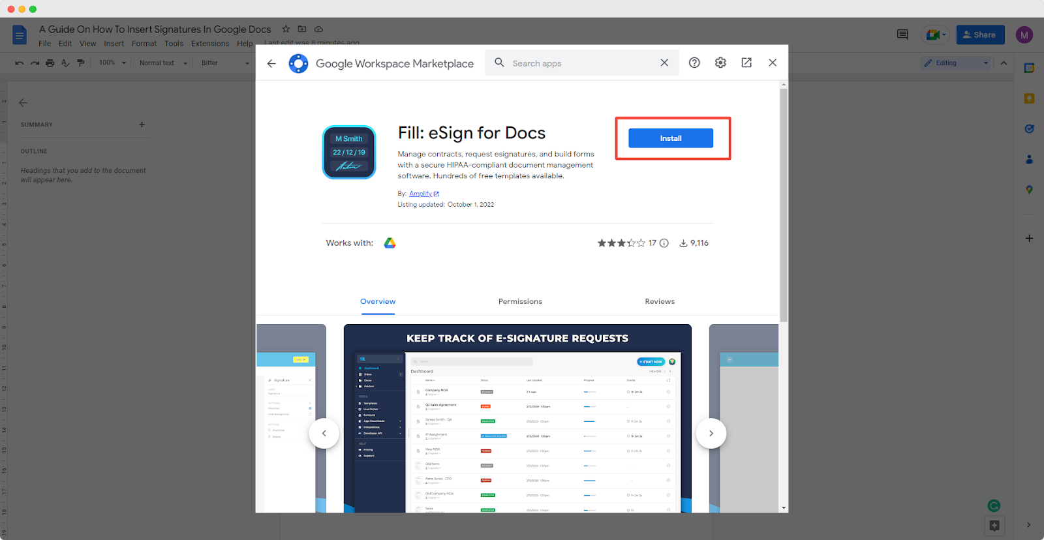Open Contacts in side panel

click(x=1029, y=159)
